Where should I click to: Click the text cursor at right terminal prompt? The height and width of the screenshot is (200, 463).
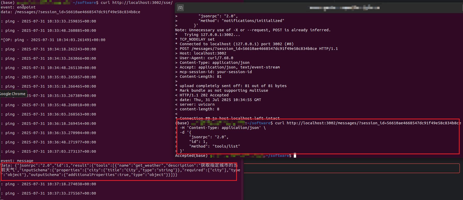pos(295,156)
